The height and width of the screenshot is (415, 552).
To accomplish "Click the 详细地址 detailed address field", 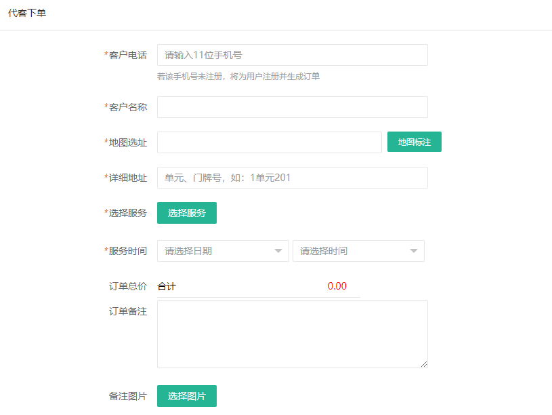I will 291,177.
